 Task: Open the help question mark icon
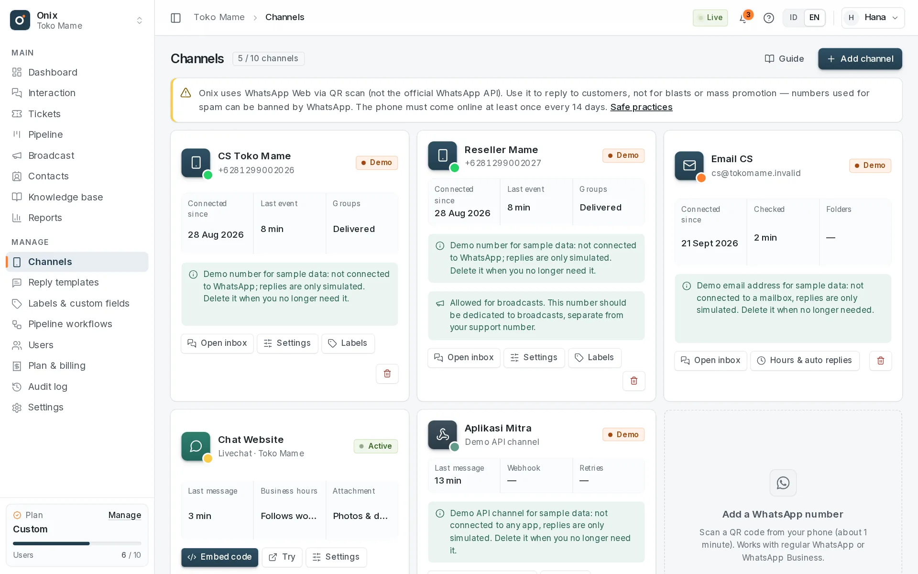pyautogui.click(x=768, y=18)
